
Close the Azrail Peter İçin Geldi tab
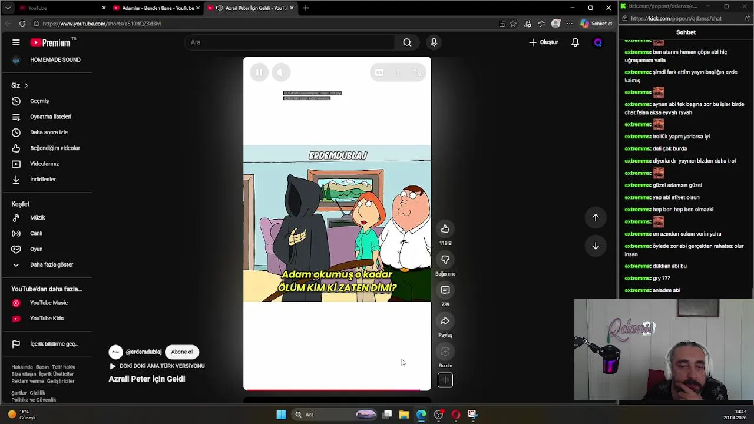292,8
